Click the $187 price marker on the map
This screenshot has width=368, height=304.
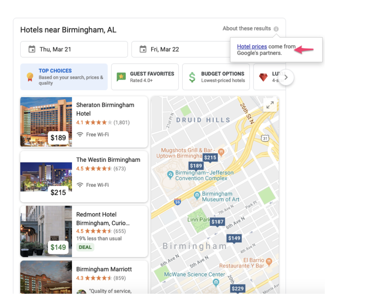pyautogui.click(x=218, y=222)
